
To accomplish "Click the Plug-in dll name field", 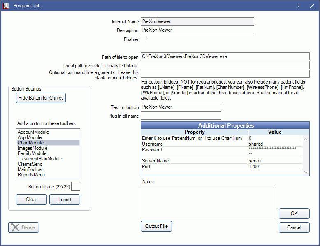I will tap(181, 116).
